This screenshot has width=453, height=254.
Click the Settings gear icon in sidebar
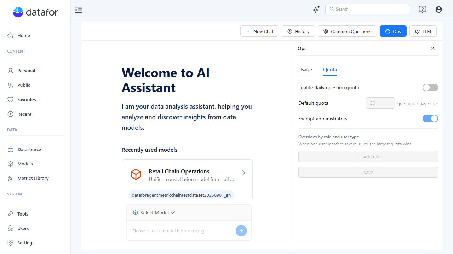click(x=11, y=243)
